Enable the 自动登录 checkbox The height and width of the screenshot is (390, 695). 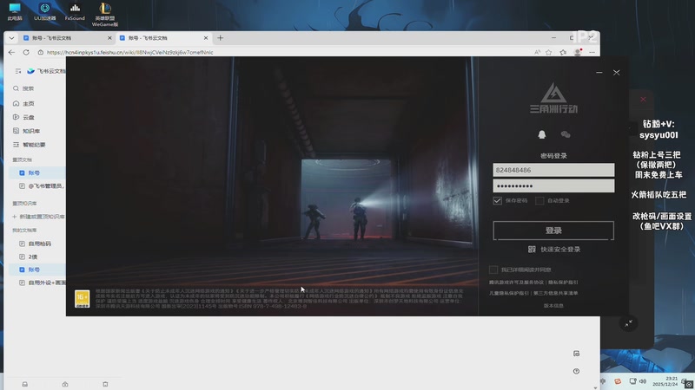(x=539, y=200)
